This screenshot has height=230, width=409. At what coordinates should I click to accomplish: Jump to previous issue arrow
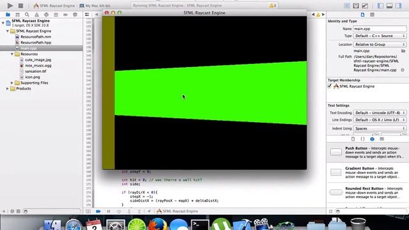313,15
